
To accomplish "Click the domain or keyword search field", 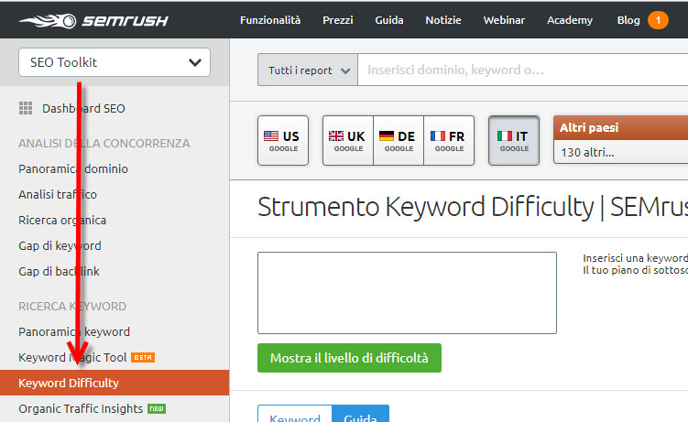I will pyautogui.click(x=523, y=70).
